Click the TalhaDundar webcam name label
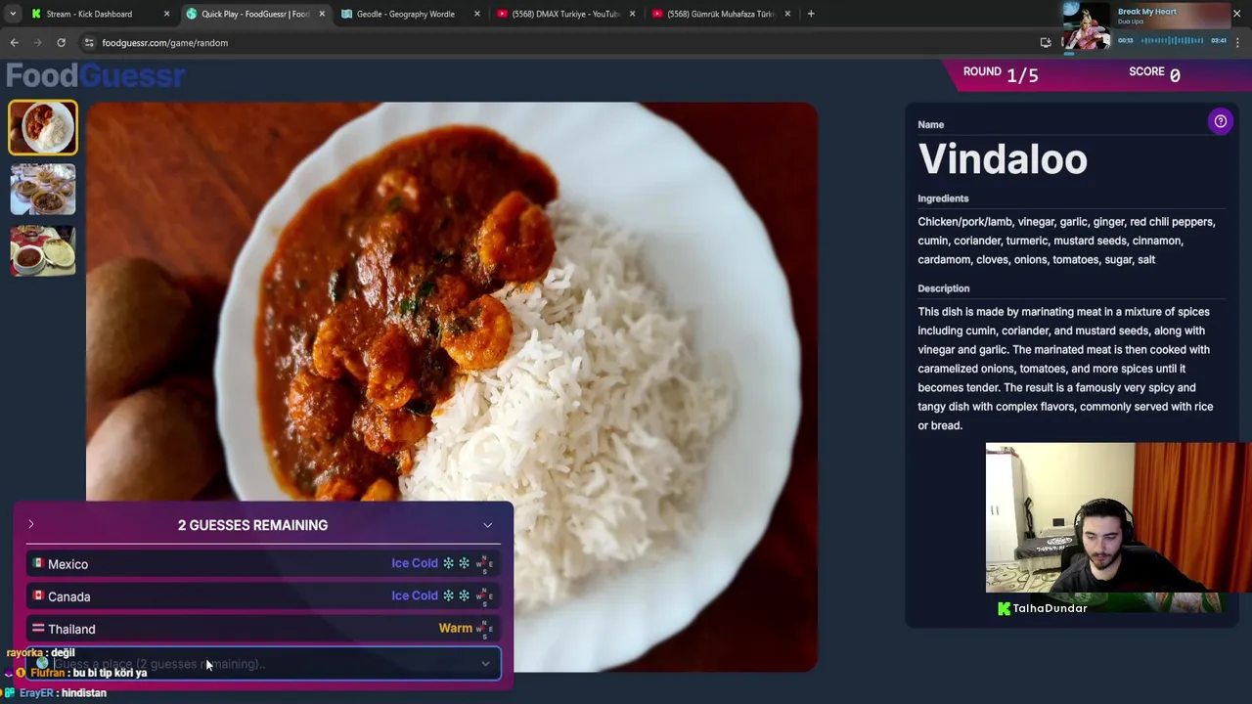The image size is (1252, 704). [x=1050, y=608]
